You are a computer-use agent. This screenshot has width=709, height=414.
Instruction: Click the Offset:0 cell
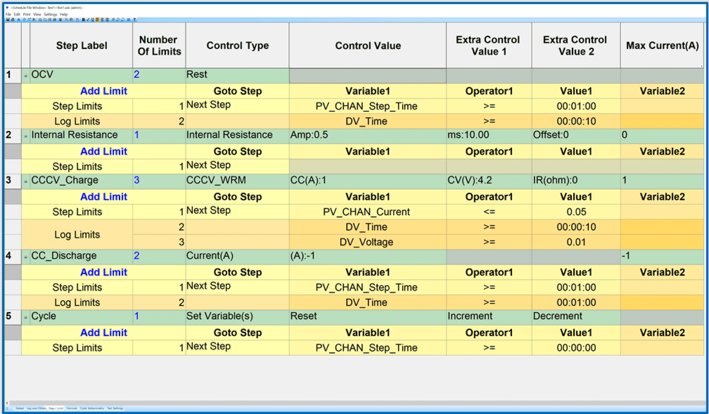pos(576,136)
